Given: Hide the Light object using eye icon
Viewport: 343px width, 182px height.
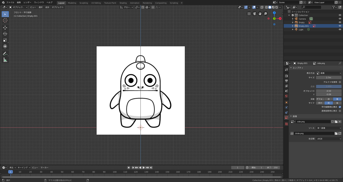Looking at the screenshot, I should click(340, 29).
